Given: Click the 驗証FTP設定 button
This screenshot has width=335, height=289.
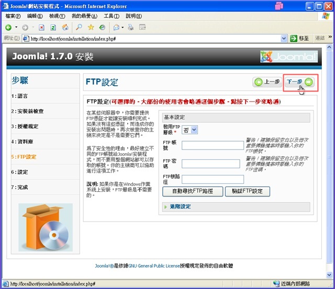Looking at the screenshot, I should tap(248, 191).
